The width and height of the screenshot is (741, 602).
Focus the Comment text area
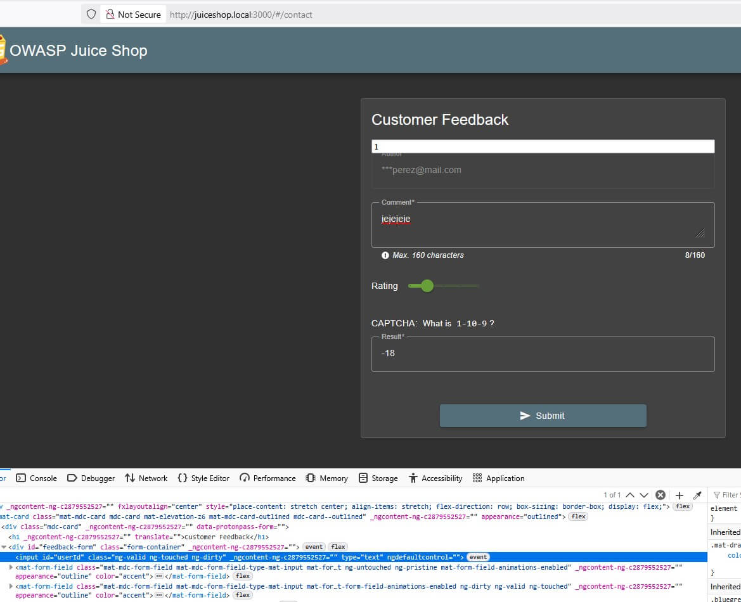pos(543,225)
